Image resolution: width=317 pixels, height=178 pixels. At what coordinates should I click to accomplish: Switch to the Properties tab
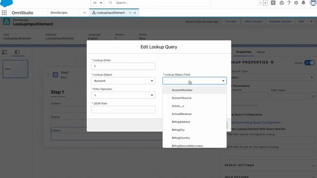point(244,52)
